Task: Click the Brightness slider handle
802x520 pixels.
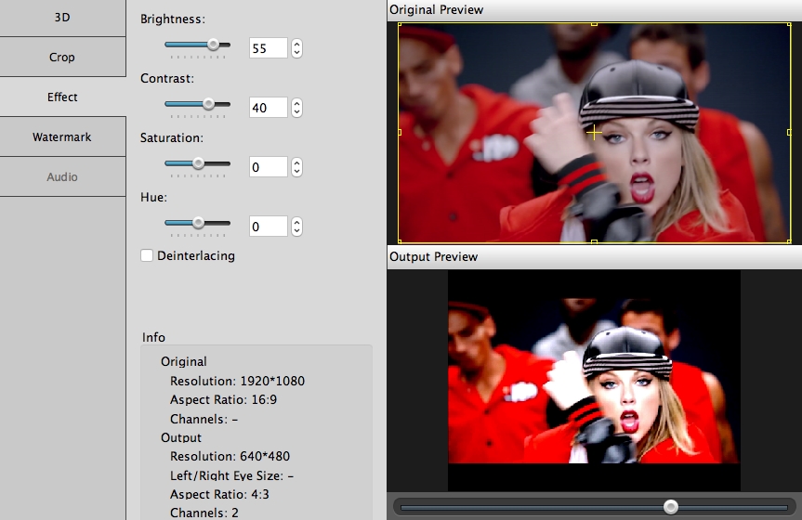Action: (x=213, y=45)
